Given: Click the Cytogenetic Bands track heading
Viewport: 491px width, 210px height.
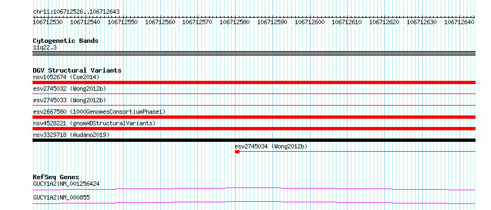Looking at the screenshot, I should point(66,41).
